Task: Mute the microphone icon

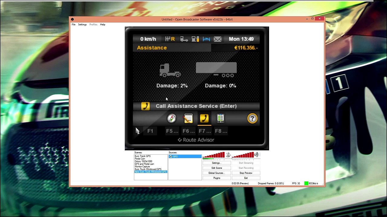Action: point(229,155)
